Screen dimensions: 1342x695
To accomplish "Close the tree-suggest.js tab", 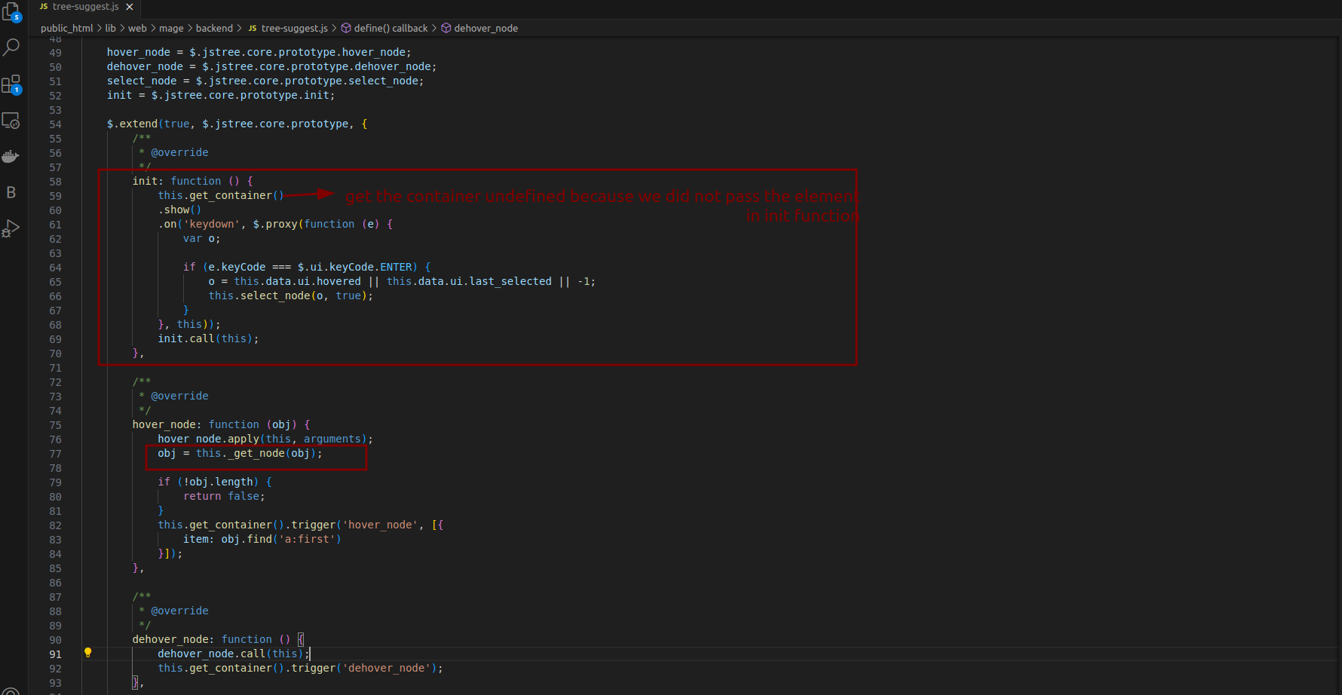I will point(129,7).
